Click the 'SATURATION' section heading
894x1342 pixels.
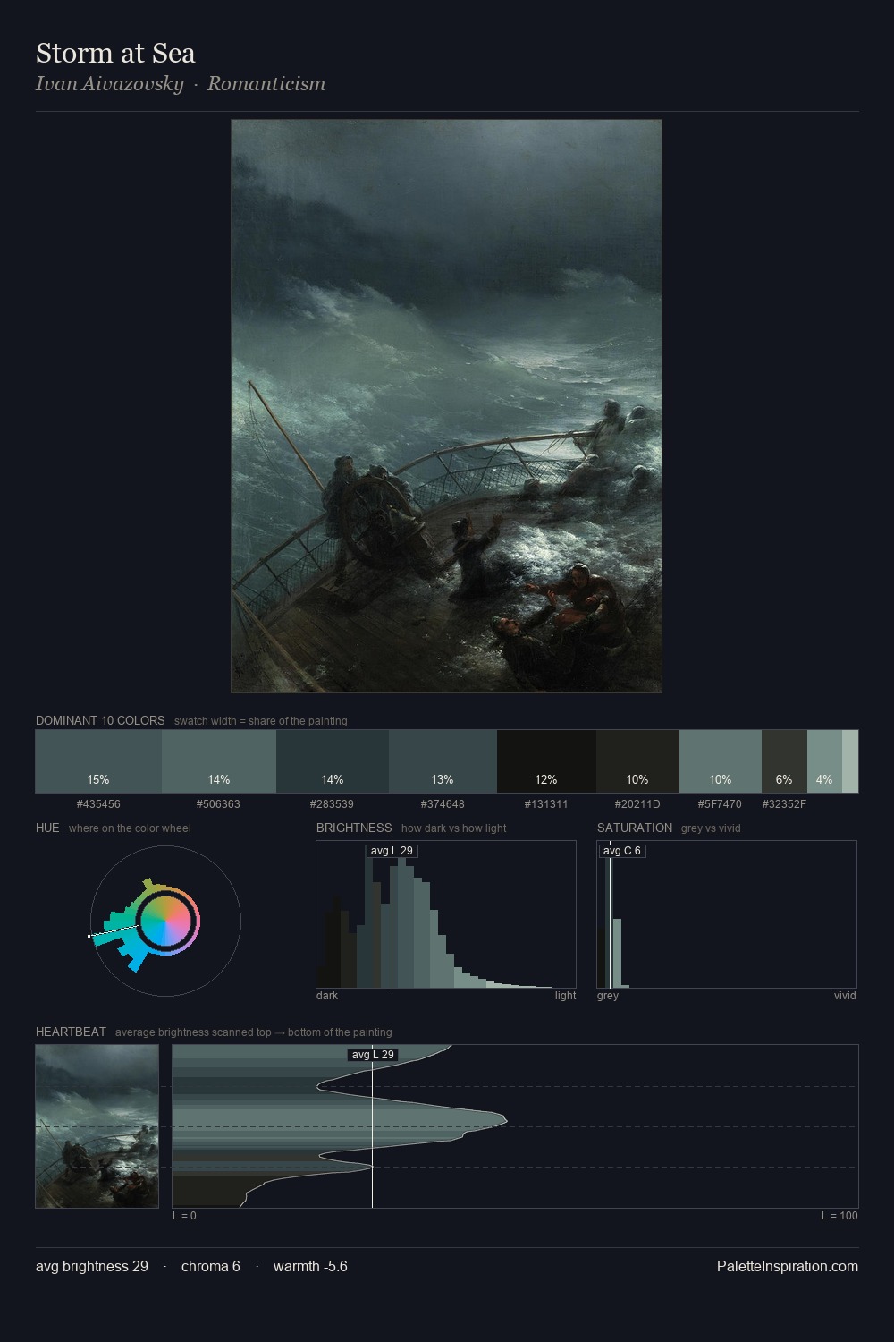[635, 828]
